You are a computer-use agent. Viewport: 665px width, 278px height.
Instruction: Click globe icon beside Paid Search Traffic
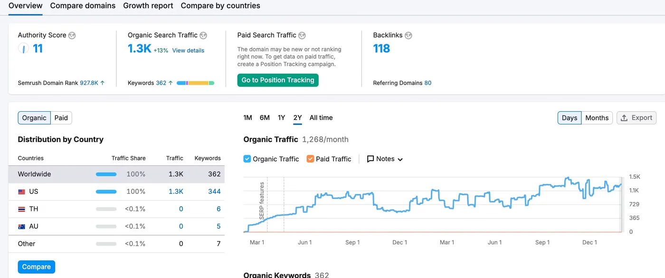pyautogui.click(x=302, y=35)
